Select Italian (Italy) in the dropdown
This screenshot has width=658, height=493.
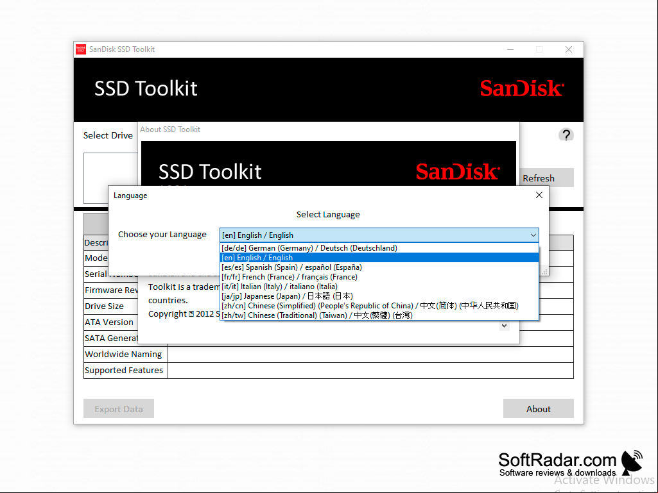pyautogui.click(x=379, y=287)
